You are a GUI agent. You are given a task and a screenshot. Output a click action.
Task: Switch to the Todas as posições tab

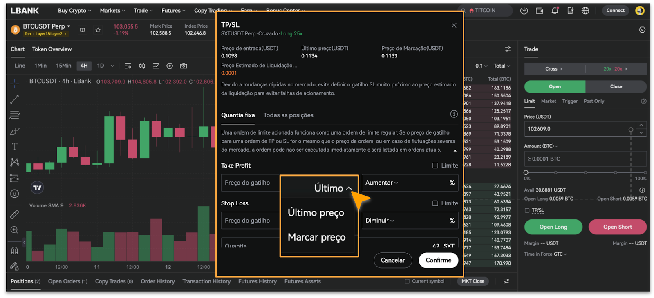coord(288,115)
